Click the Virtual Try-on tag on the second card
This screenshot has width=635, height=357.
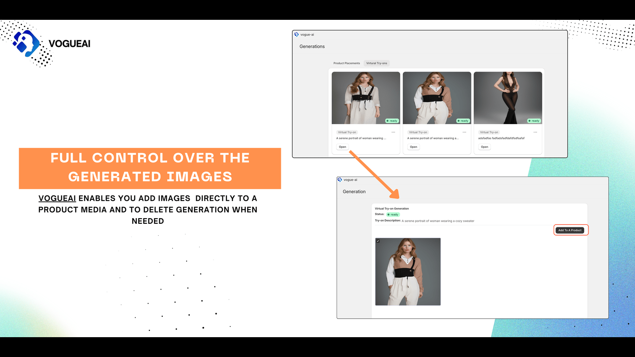418,132
